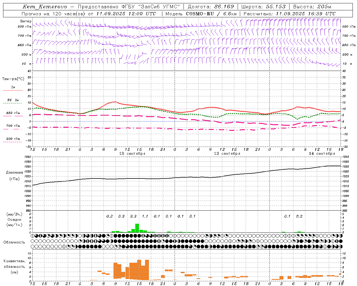Click the red 2м temperature legend line
Image resolution: width=357 pixels, height=286 pixels.
pyautogui.click(x=13, y=90)
